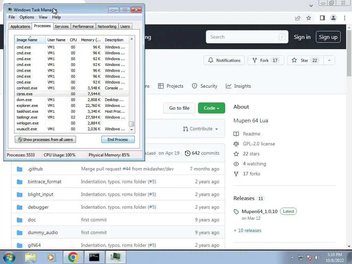This screenshot has width=352, height=264.
Task: Open Readme book icon in About
Action: pyautogui.click(x=236, y=134)
